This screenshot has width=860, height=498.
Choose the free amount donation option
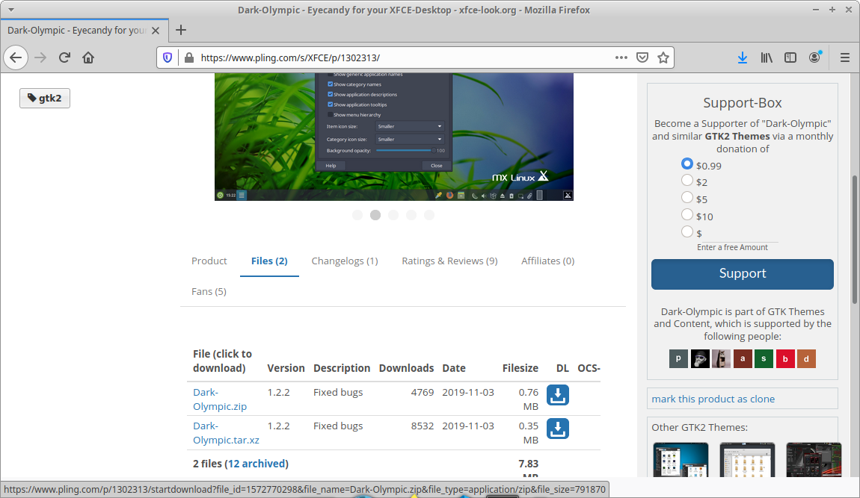pyautogui.click(x=687, y=231)
